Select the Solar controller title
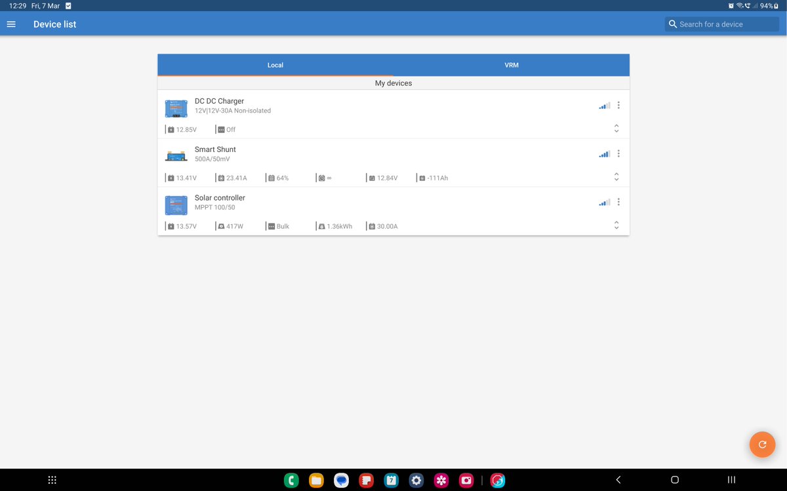The height and width of the screenshot is (491, 787). coord(220,198)
